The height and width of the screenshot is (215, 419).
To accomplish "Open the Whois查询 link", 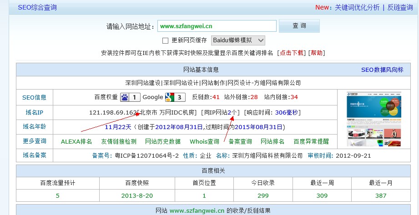I will tap(204, 141).
